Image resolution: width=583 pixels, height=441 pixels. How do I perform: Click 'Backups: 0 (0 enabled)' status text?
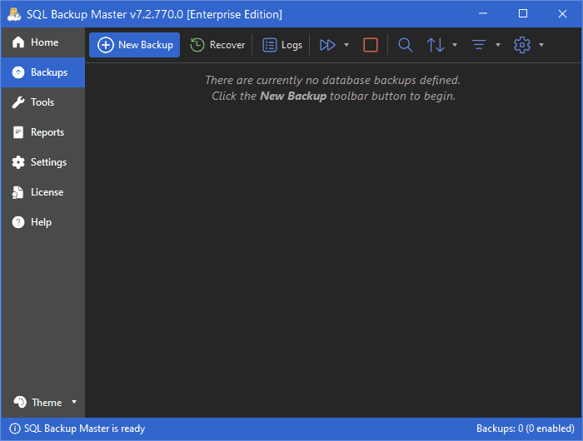click(526, 429)
